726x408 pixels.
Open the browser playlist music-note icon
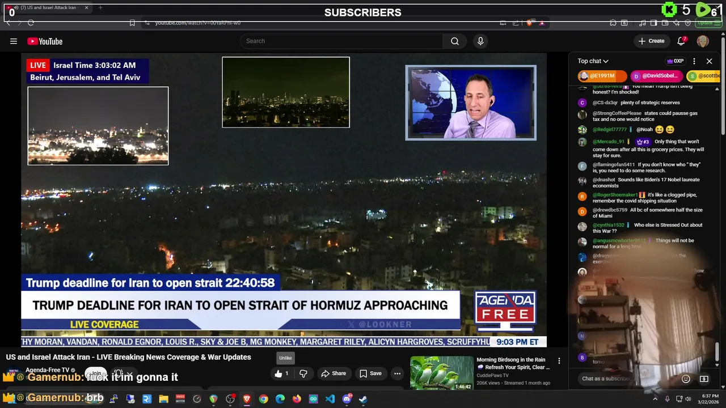[643, 23]
